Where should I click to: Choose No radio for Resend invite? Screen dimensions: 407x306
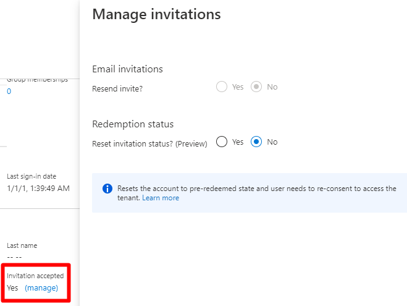(257, 87)
